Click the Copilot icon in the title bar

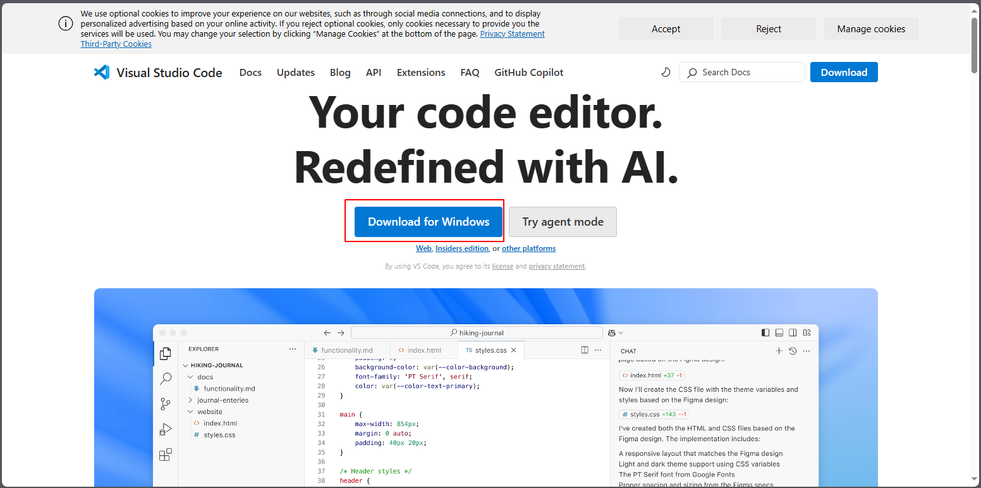[x=612, y=332]
